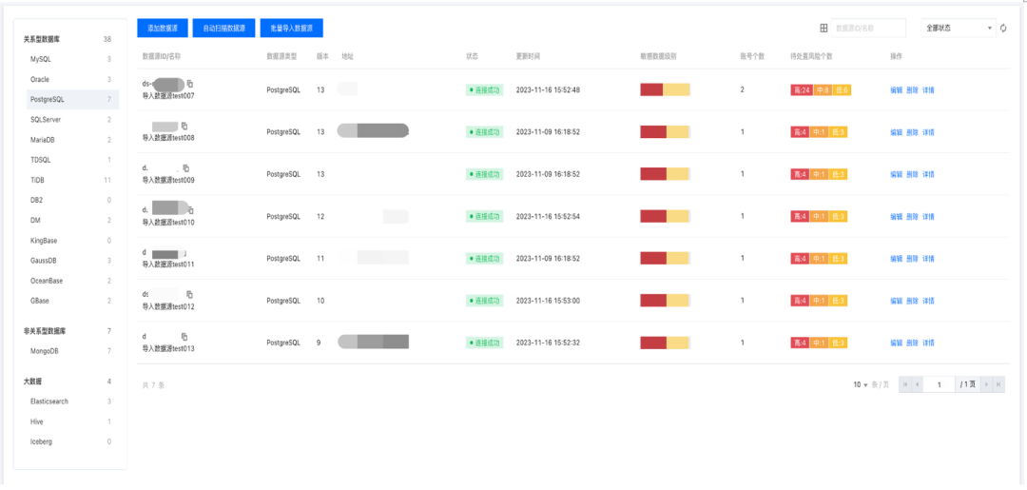Click the sensitivity level bar for test010
This screenshot has width=1027, height=490.
point(665,216)
